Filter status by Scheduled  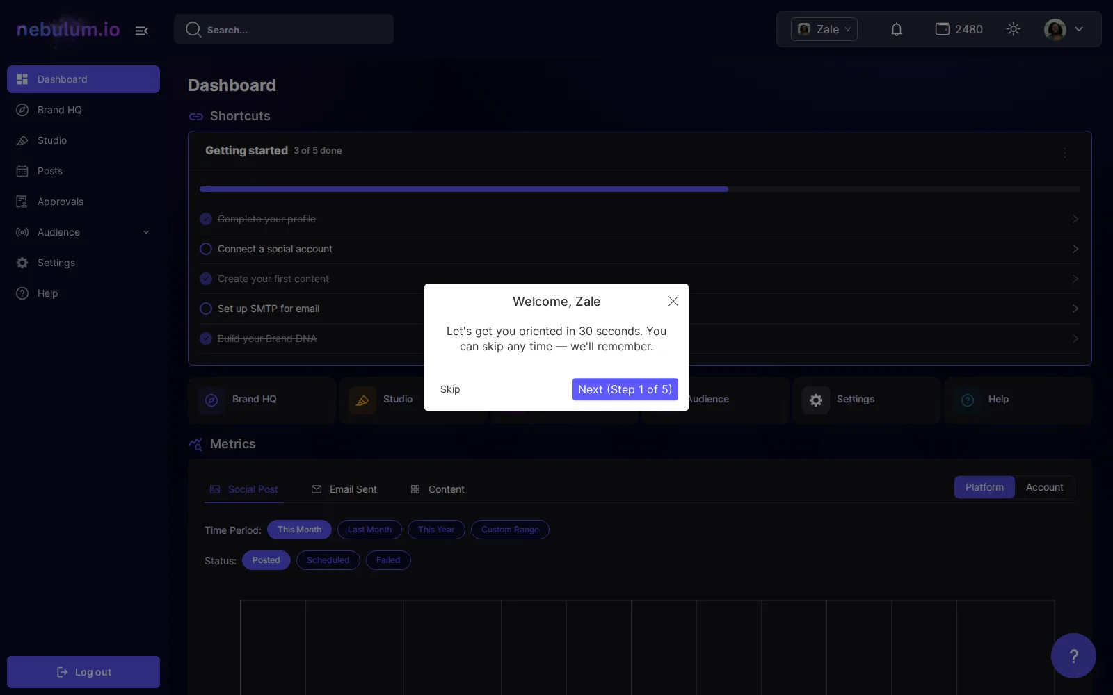pyautogui.click(x=328, y=560)
